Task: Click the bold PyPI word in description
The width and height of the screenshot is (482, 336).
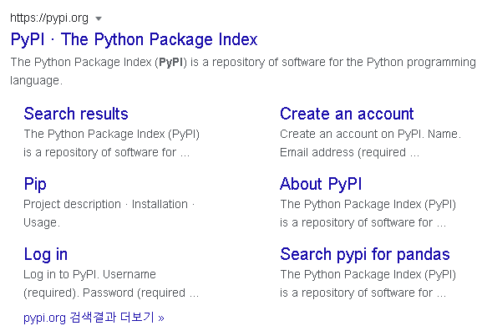Action: tap(171, 62)
